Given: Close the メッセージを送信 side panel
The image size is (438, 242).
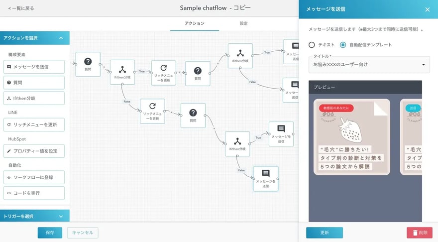Looking at the screenshot, I should click(427, 9).
